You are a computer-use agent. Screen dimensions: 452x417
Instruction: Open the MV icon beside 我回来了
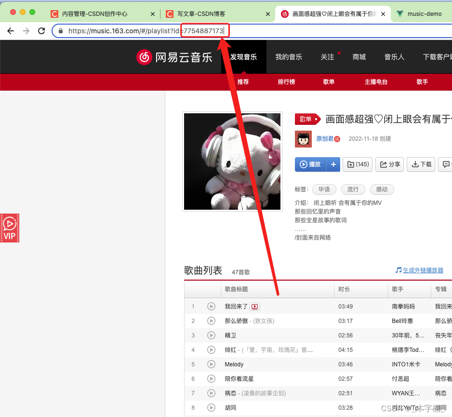pos(254,307)
